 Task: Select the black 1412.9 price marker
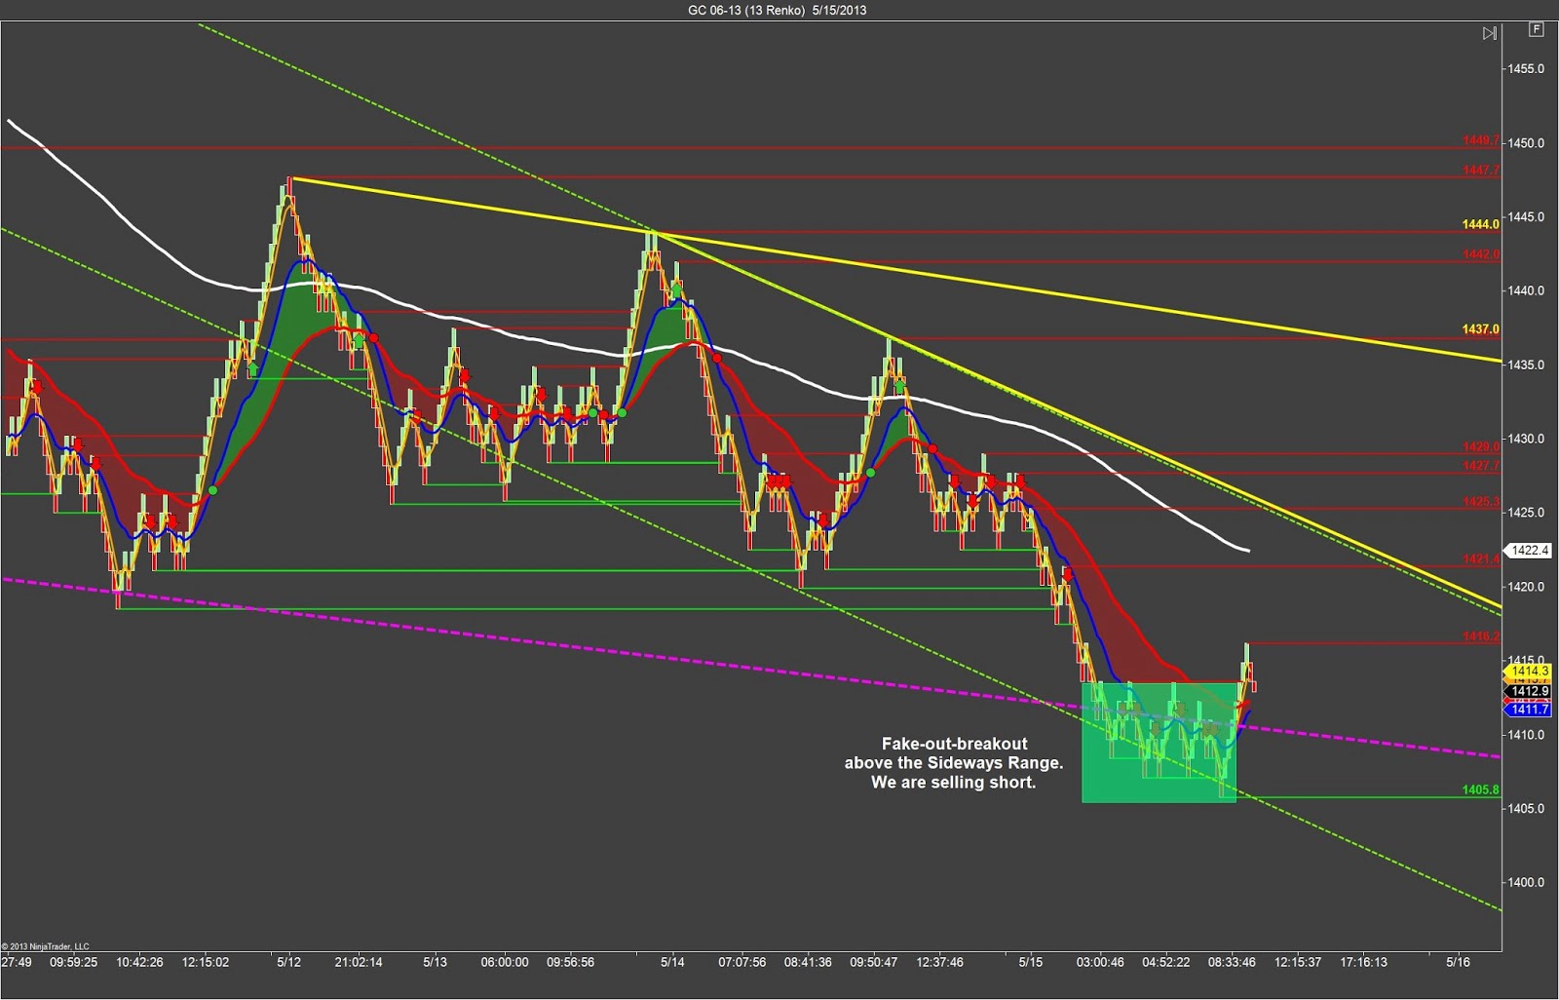(x=1529, y=691)
